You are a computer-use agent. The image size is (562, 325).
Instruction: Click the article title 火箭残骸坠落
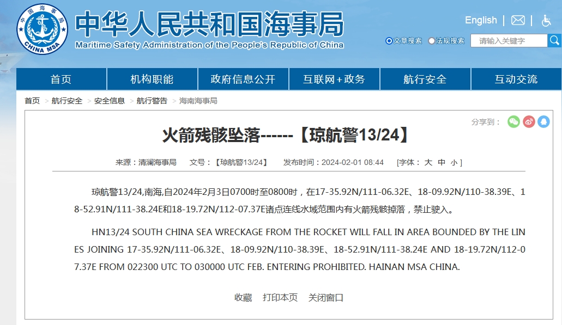285,136
